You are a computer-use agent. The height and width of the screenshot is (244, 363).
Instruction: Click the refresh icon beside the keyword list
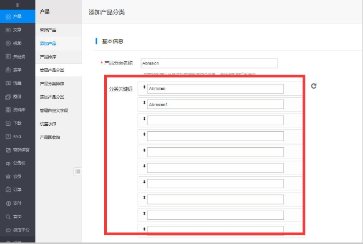tap(314, 86)
